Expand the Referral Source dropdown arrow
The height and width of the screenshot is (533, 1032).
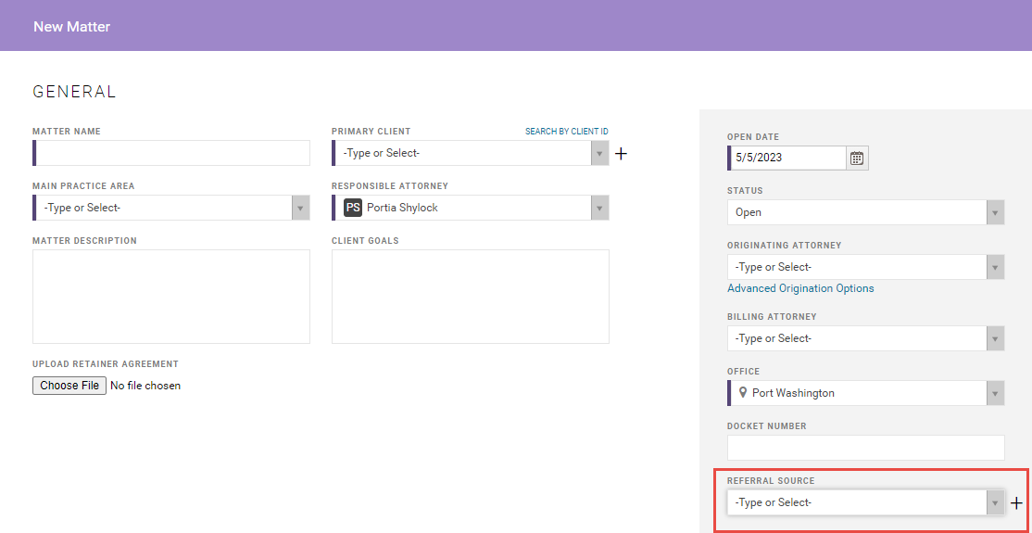tap(995, 502)
